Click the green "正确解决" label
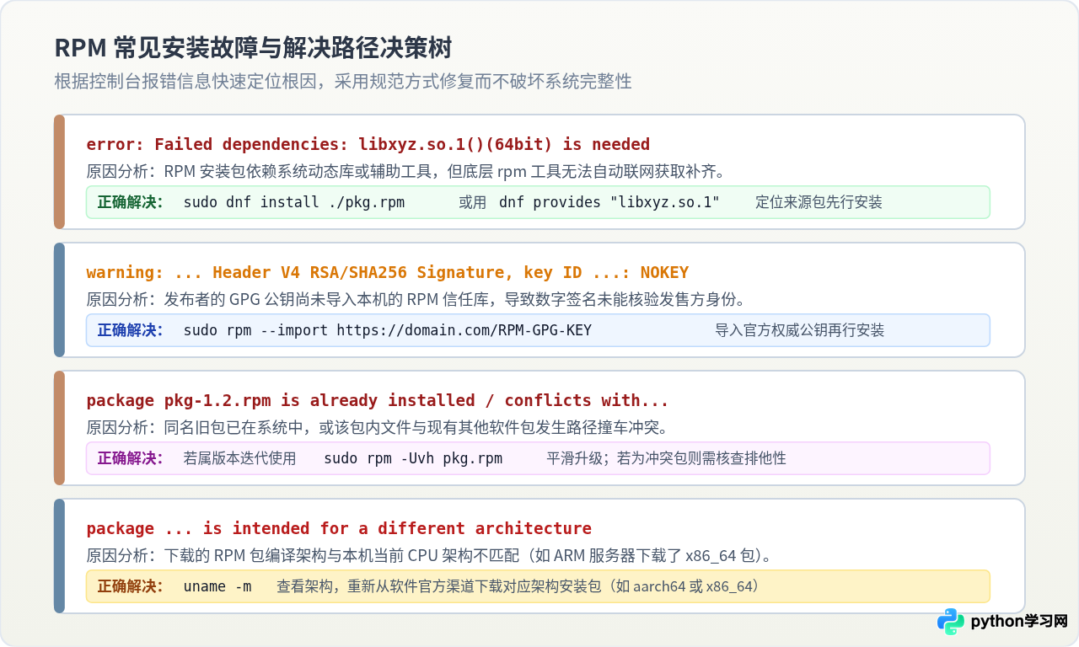Image resolution: width=1079 pixels, height=647 pixels. (x=131, y=202)
